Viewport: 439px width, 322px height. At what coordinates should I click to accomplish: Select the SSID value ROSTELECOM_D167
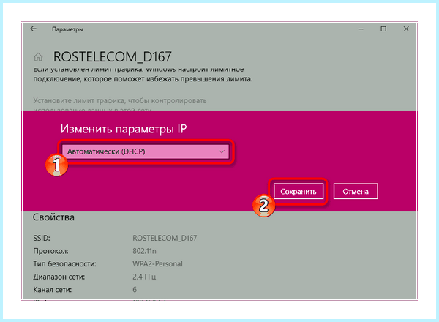[x=165, y=239]
